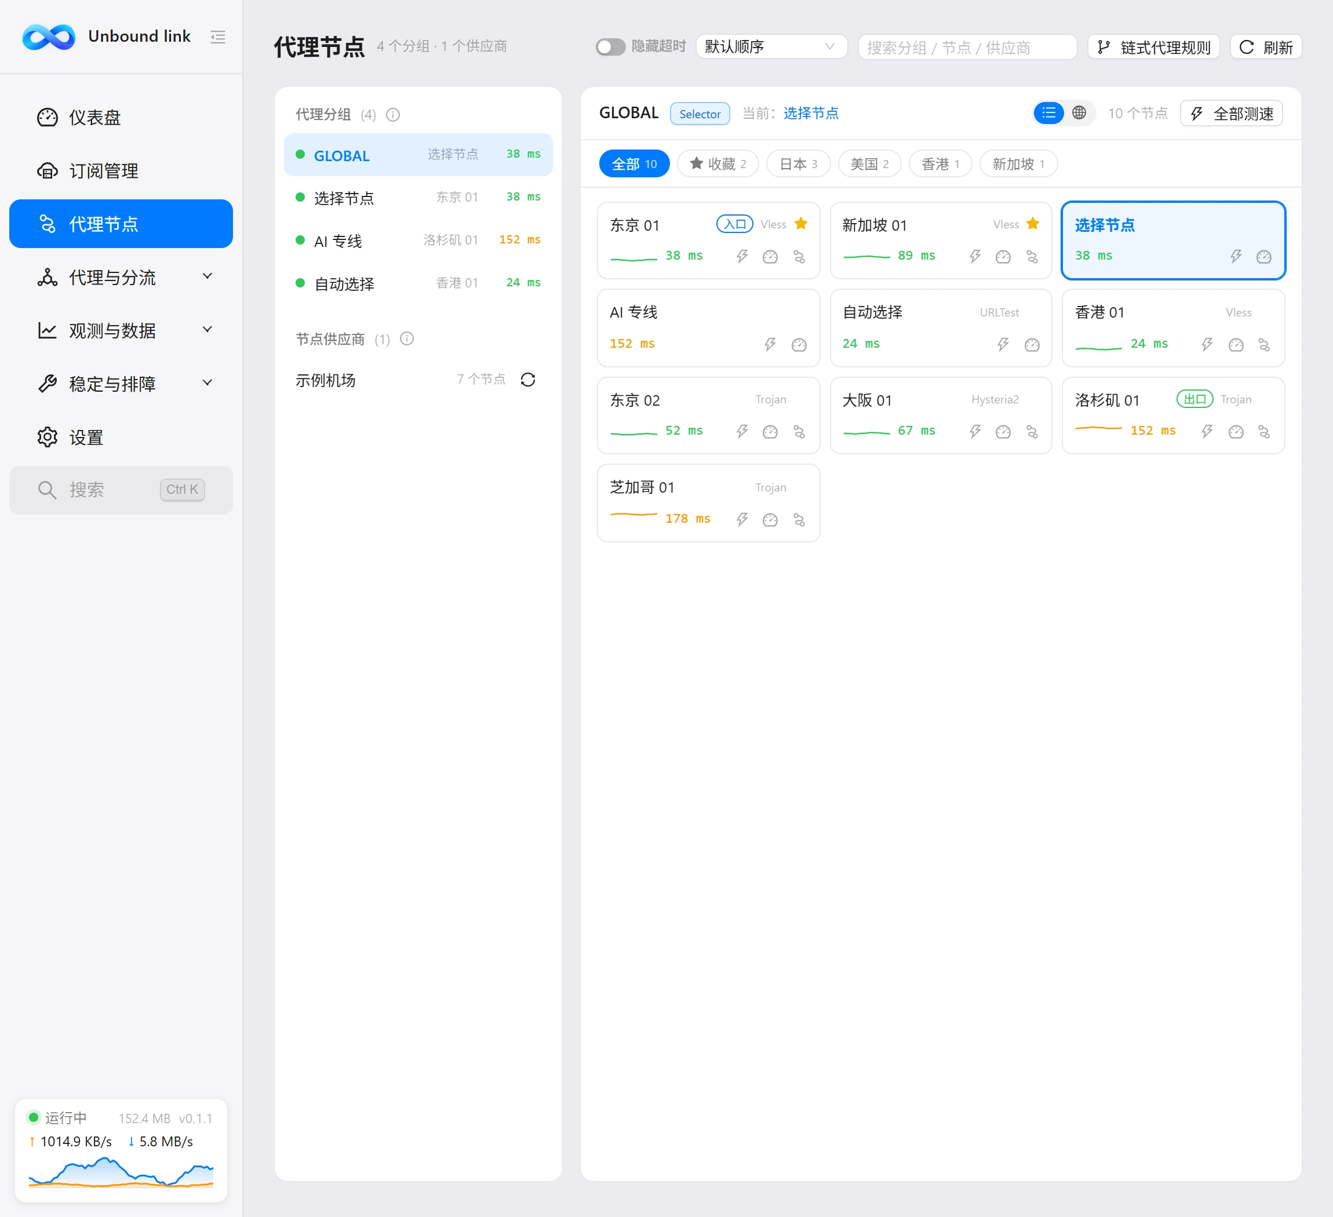
Task: Click the traffic graph in status card
Action: pyautogui.click(x=121, y=1172)
